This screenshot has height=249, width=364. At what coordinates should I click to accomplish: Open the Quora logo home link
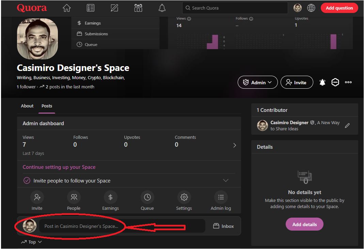pyautogui.click(x=32, y=8)
